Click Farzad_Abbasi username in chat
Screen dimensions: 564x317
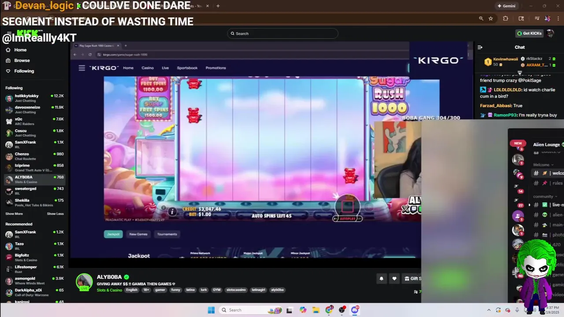pos(496,106)
